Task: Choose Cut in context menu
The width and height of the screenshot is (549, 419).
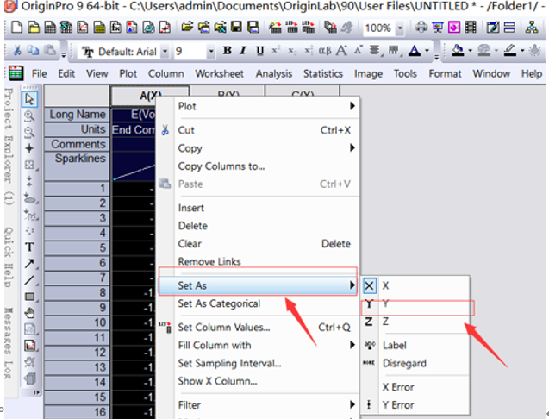Action: click(x=259, y=130)
